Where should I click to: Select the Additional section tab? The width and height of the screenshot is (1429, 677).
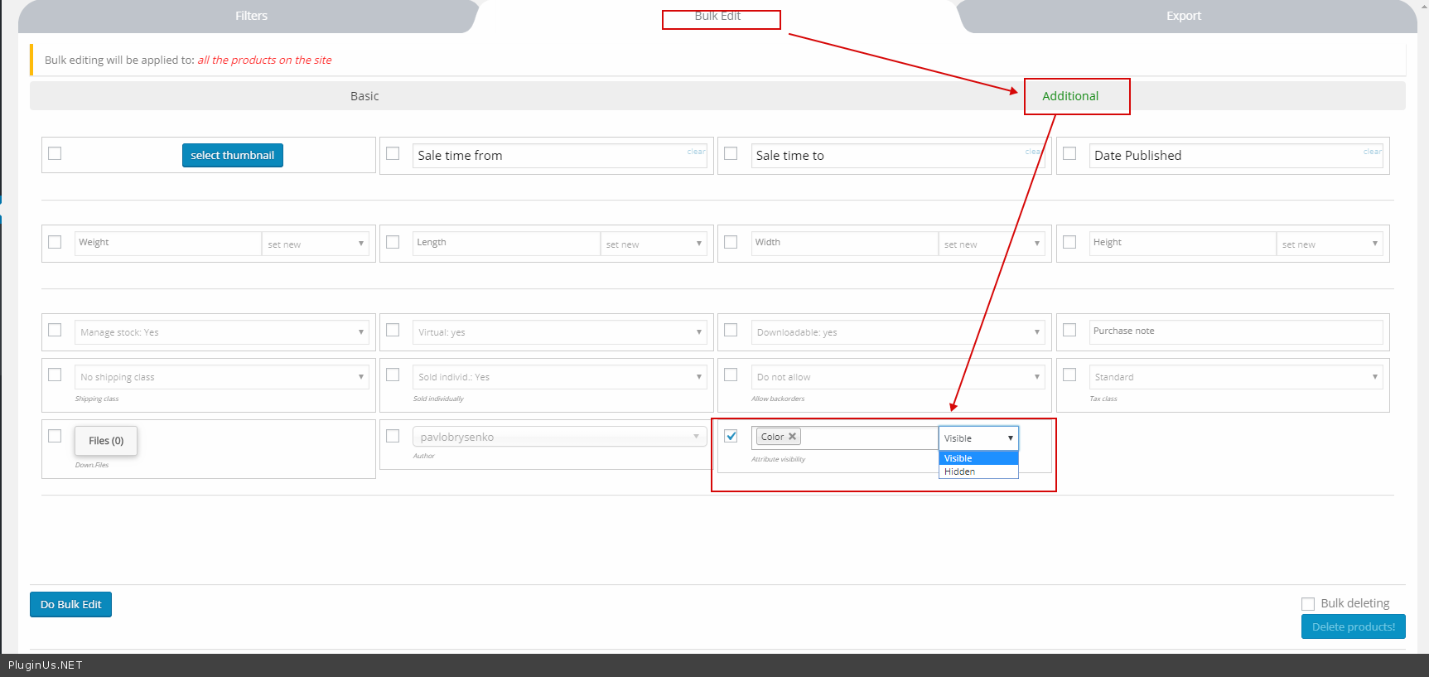click(1070, 96)
